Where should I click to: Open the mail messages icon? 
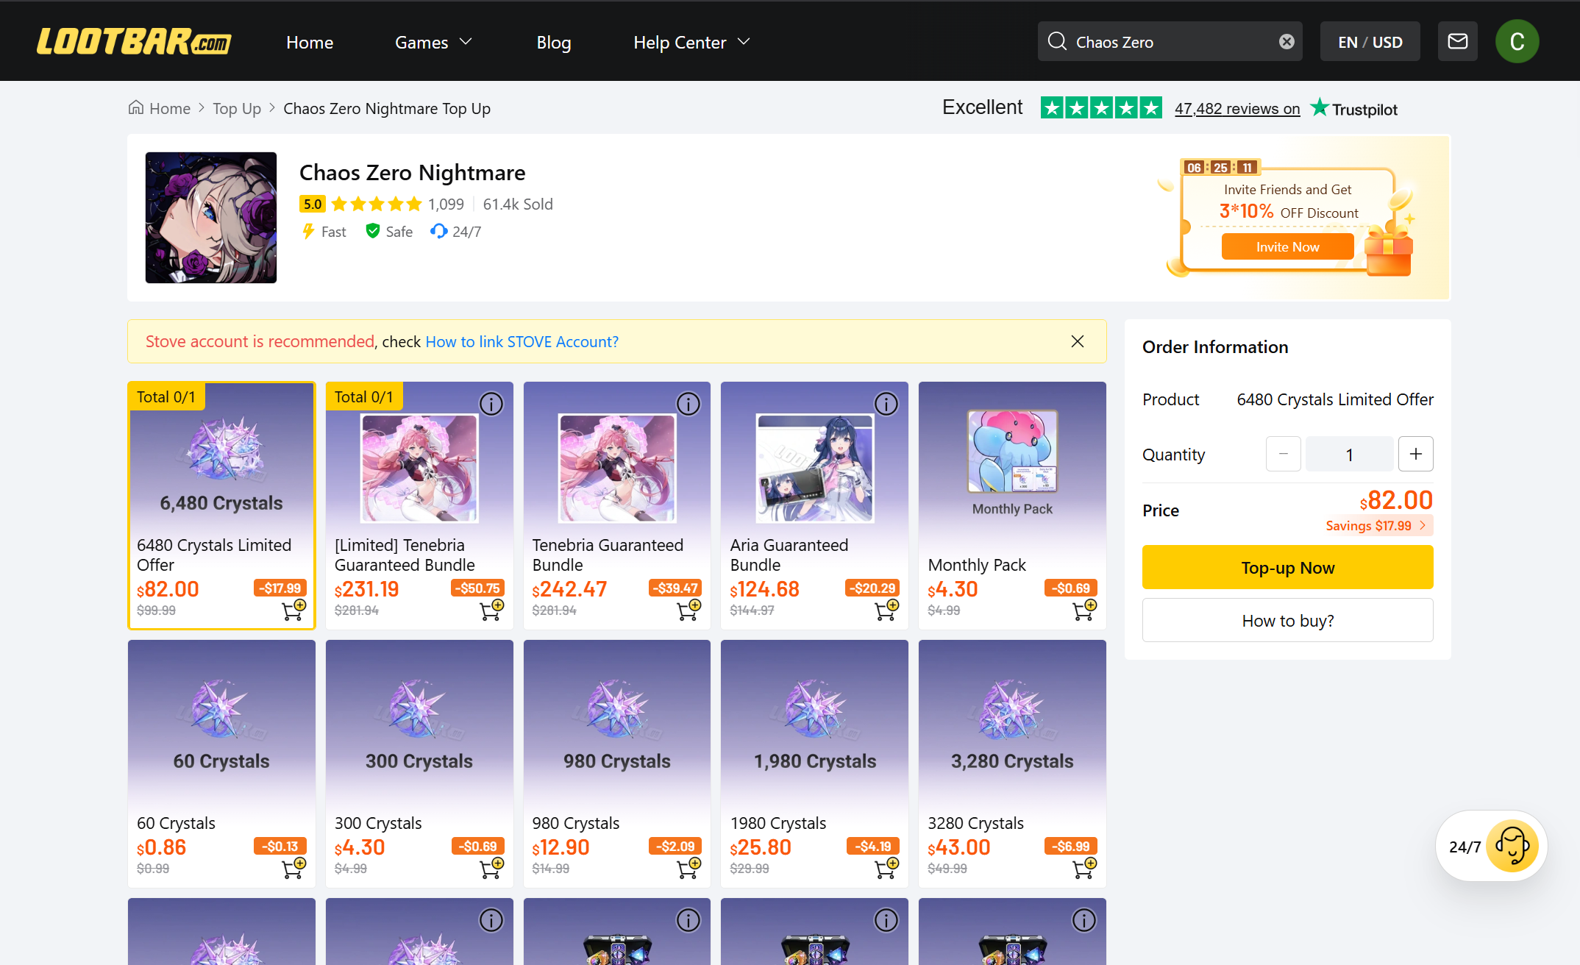click(1457, 41)
